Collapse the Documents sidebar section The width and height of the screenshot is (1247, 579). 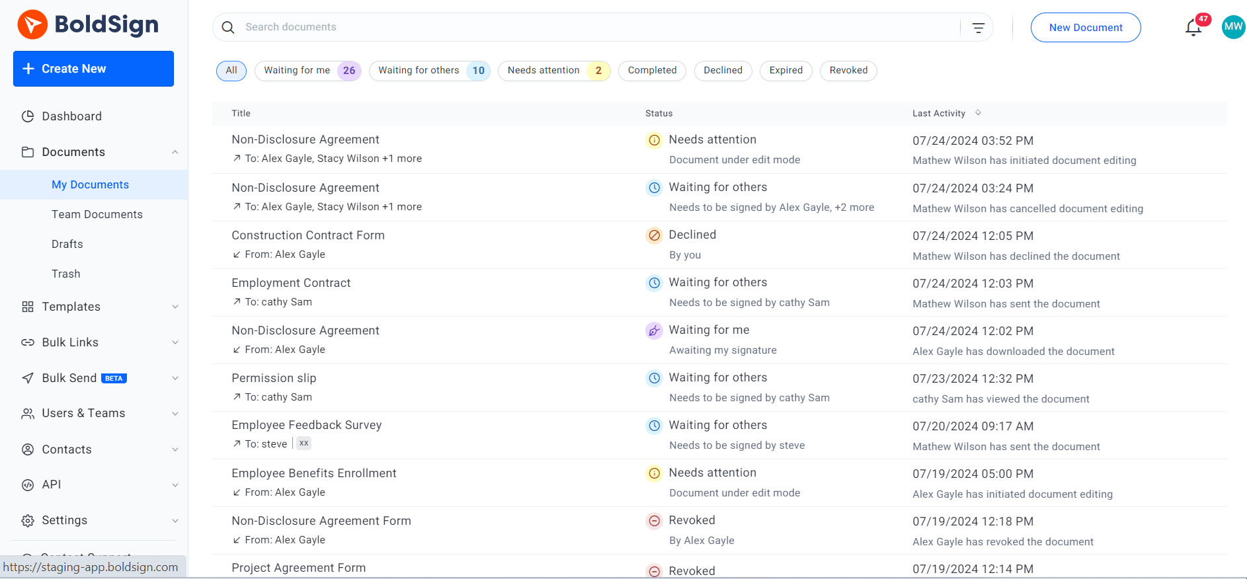coord(175,152)
